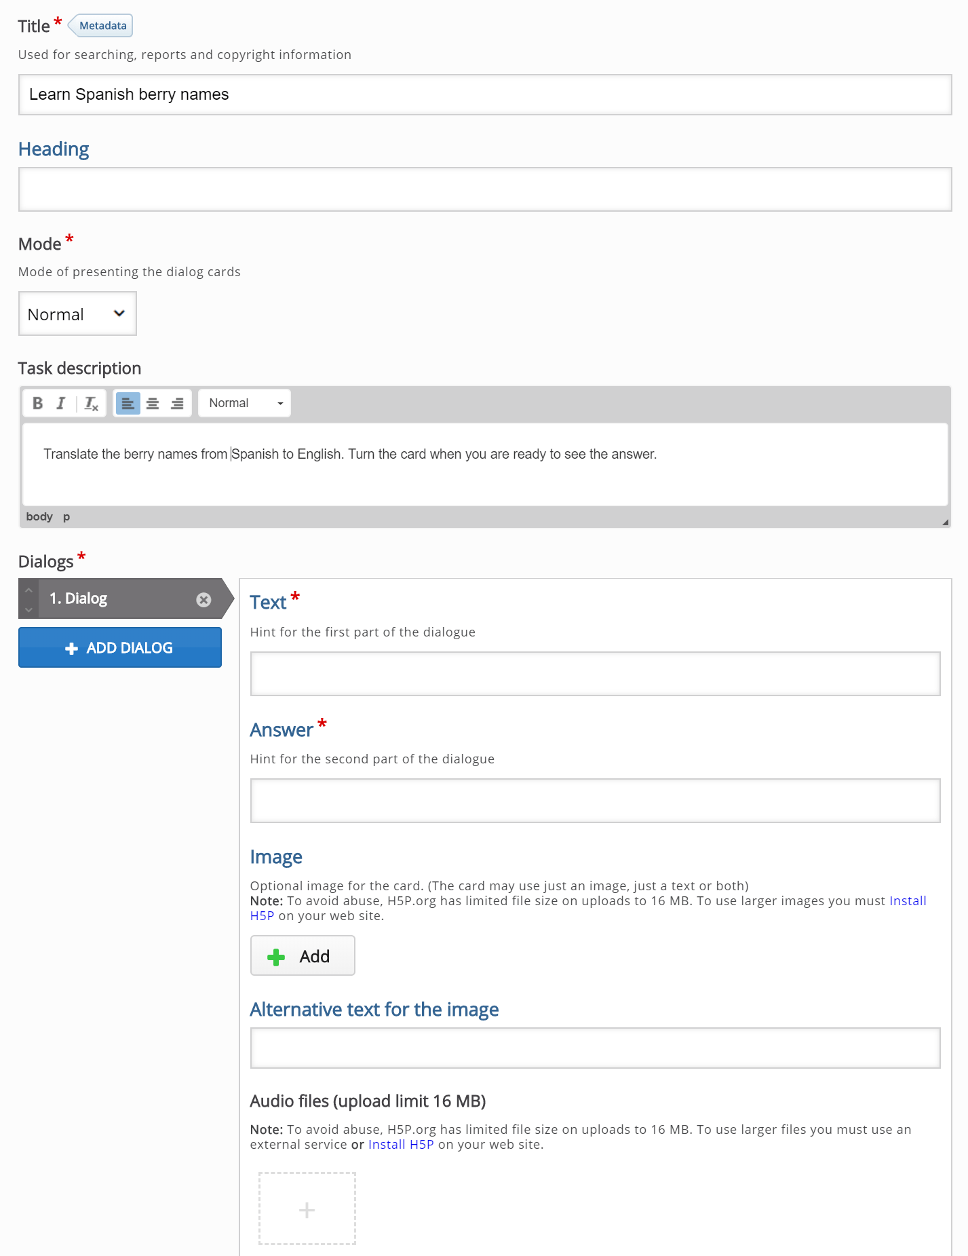Click the ADD DIALOG button

[x=120, y=647]
